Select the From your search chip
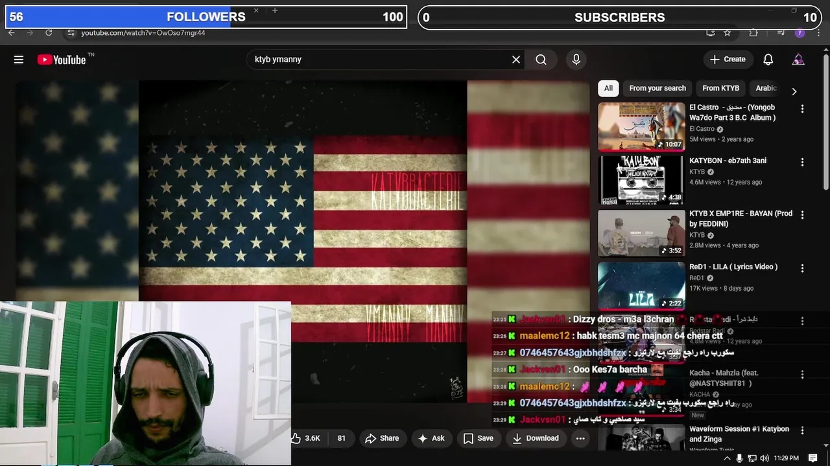 click(x=657, y=88)
